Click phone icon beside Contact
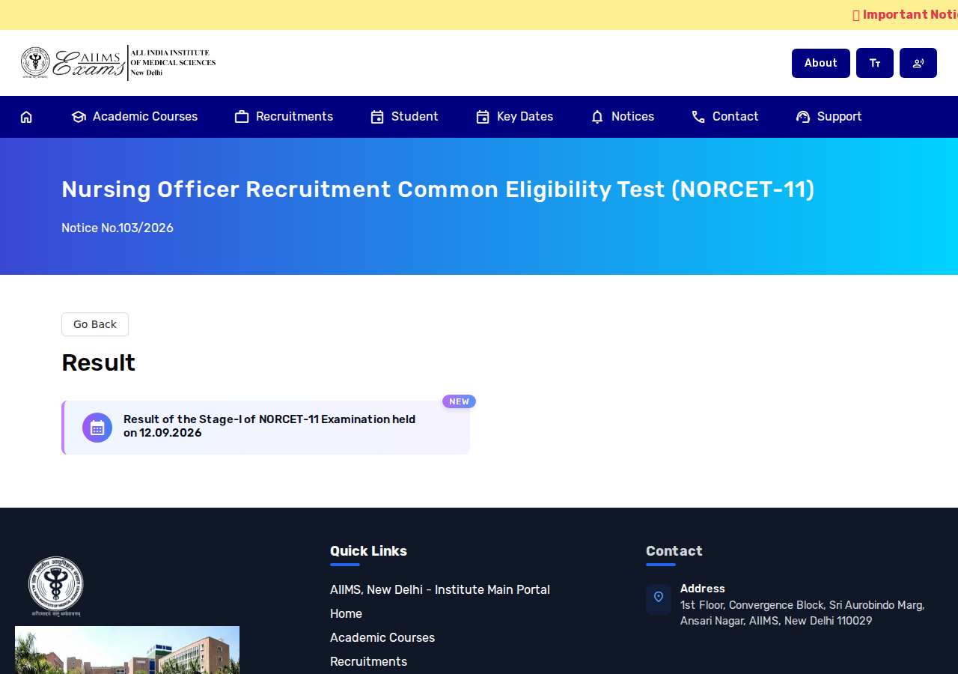 pyautogui.click(x=698, y=117)
